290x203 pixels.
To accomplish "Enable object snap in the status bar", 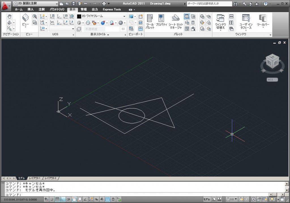I will point(74,199).
